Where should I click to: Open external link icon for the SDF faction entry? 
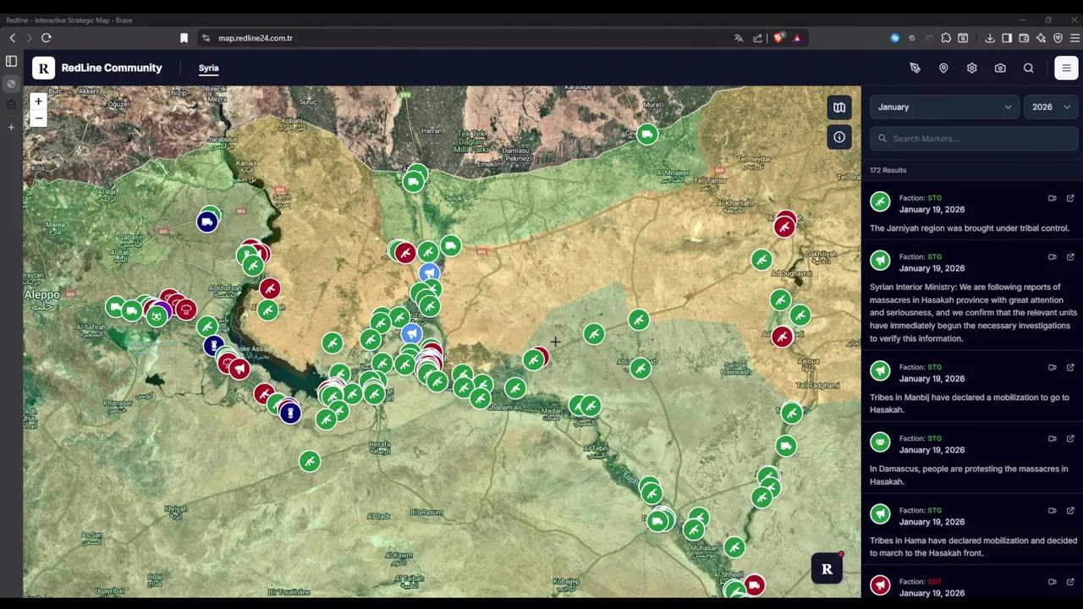[x=1070, y=582]
